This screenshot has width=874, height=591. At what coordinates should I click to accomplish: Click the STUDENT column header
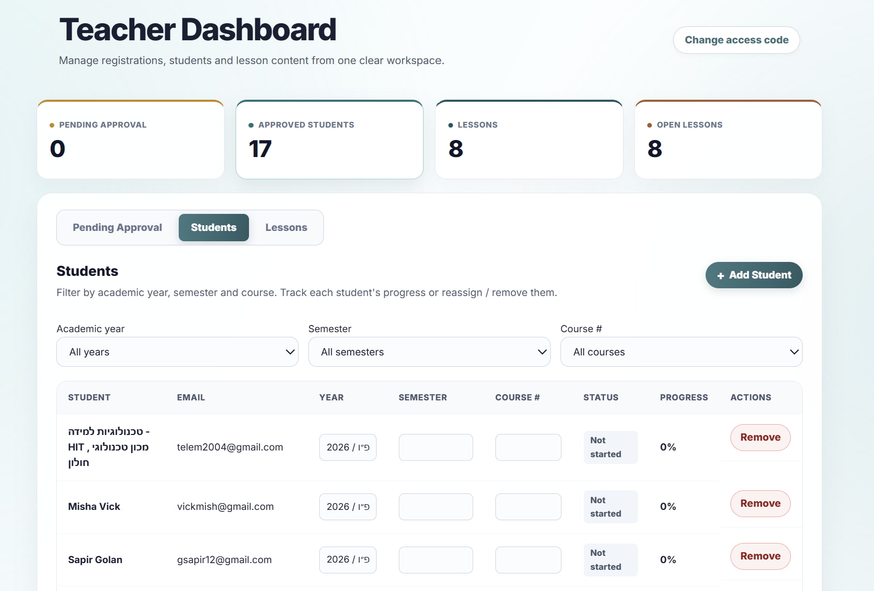89,397
